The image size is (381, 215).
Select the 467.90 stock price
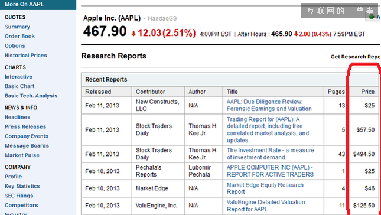coord(105,31)
